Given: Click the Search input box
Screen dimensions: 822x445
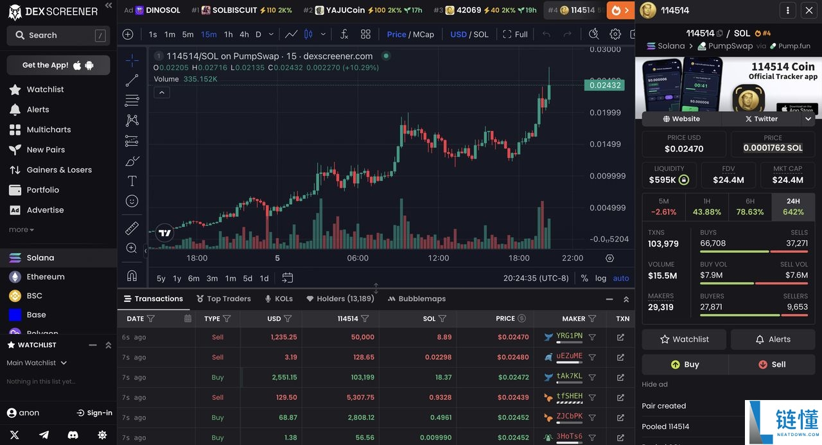Looking at the screenshot, I should [x=58, y=35].
